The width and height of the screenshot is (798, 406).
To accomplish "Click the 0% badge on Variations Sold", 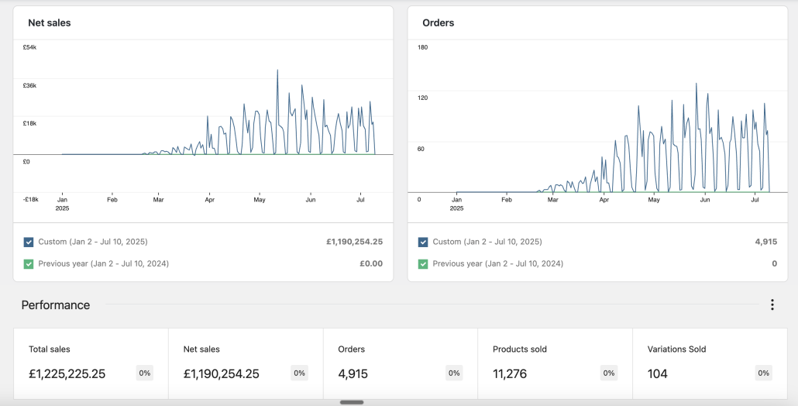I will pyautogui.click(x=763, y=373).
